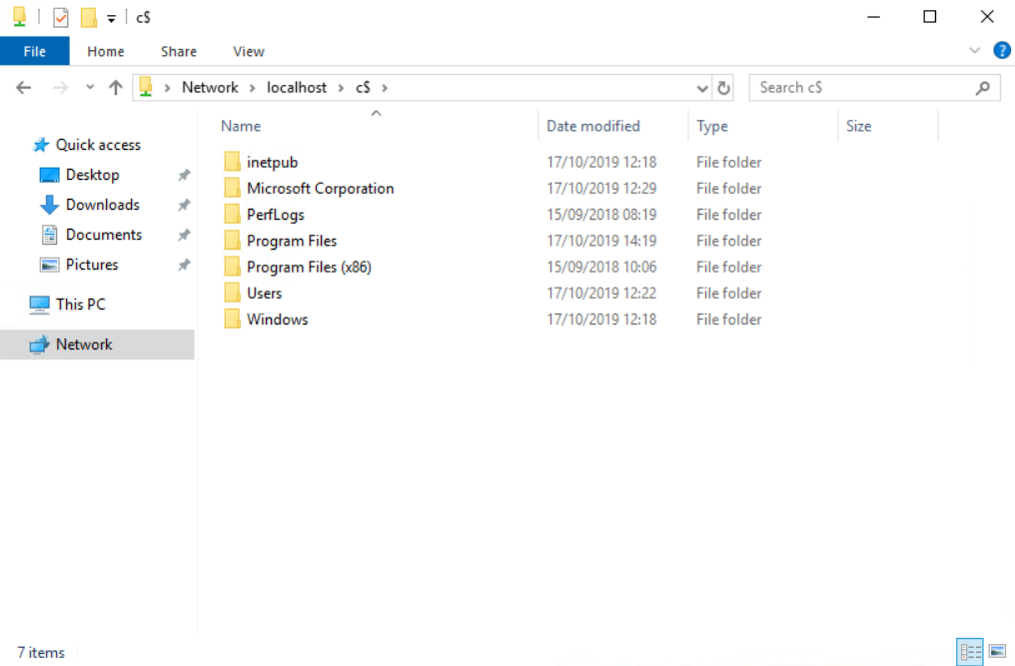Click the New Folder icon in title bar

(88, 17)
